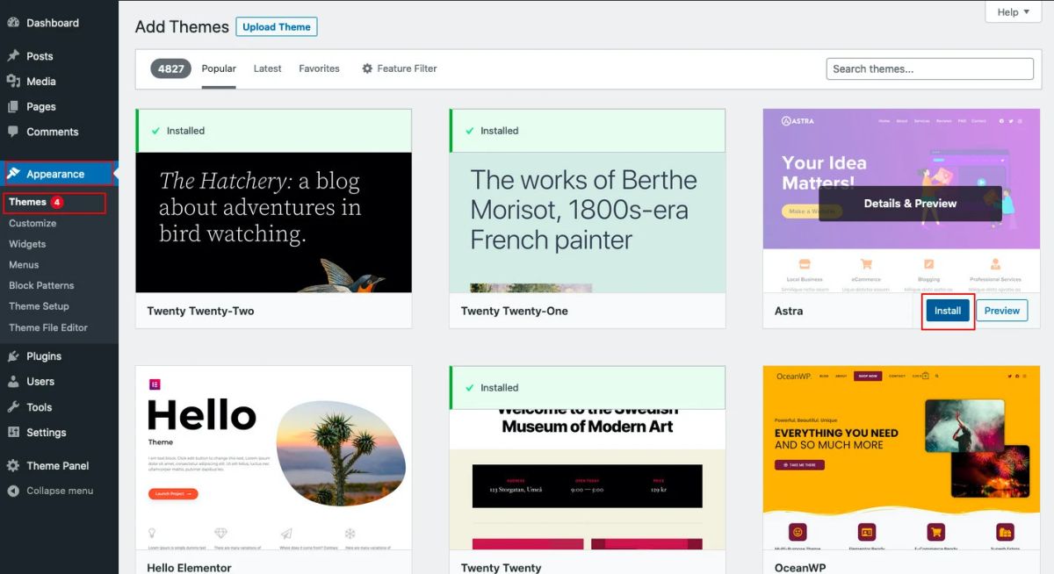Install the Astra theme
1054x574 pixels.
click(948, 311)
